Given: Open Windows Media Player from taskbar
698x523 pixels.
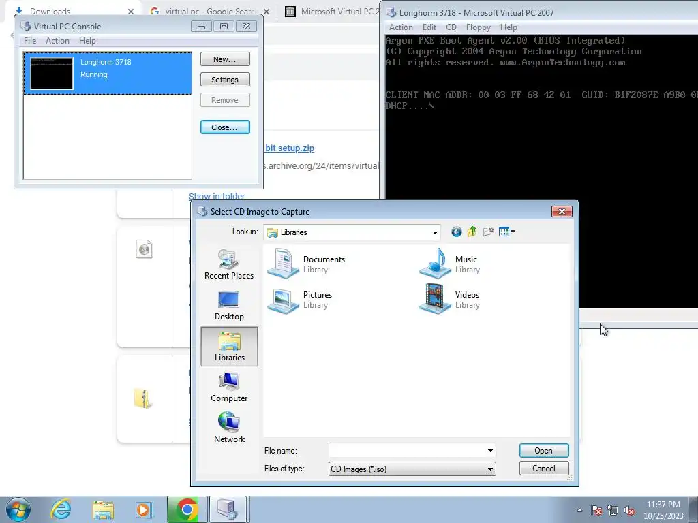Looking at the screenshot, I should (x=144, y=509).
